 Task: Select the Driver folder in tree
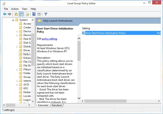[27, 50]
